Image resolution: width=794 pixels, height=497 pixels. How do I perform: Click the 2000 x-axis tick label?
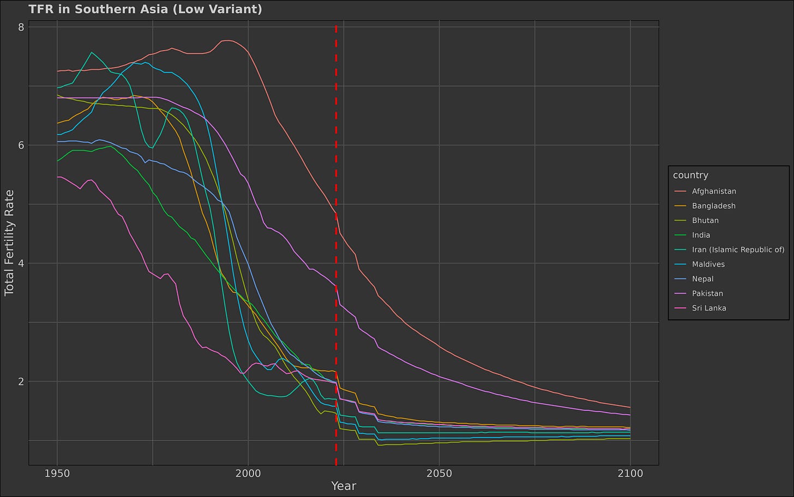click(248, 473)
